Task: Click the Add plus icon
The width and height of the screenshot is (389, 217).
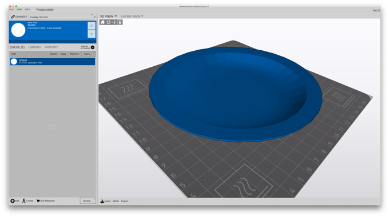Action: [x=13, y=201]
